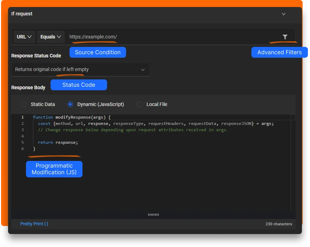Screen dimensions: 310x247
Task: Click the return response; line
Action: tap(58, 142)
